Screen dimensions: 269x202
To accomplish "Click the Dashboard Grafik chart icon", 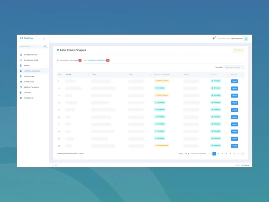I will tap(21, 60).
